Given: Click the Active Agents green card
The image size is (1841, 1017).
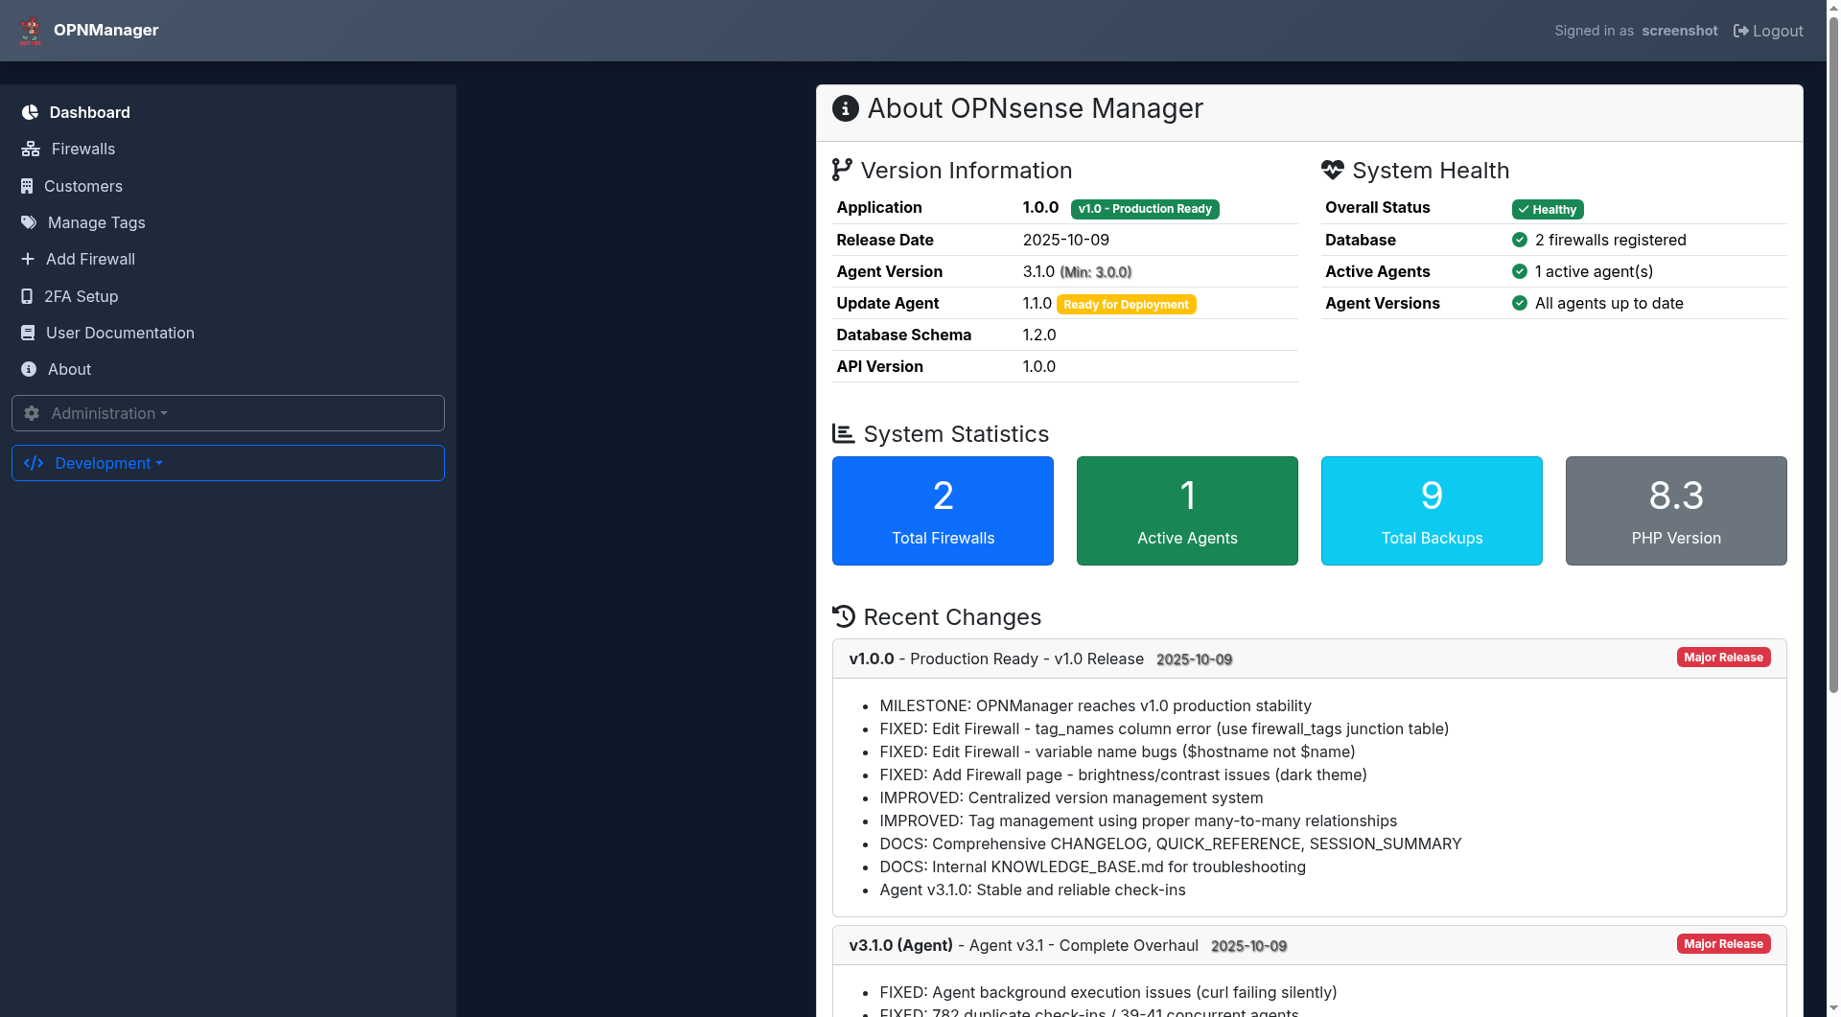Looking at the screenshot, I should (x=1187, y=511).
